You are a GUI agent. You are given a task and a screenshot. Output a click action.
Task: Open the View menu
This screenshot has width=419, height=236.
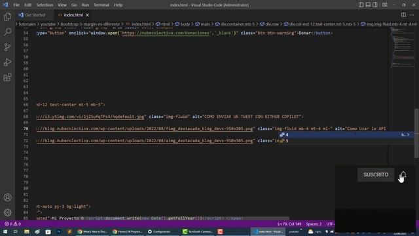(62, 5)
